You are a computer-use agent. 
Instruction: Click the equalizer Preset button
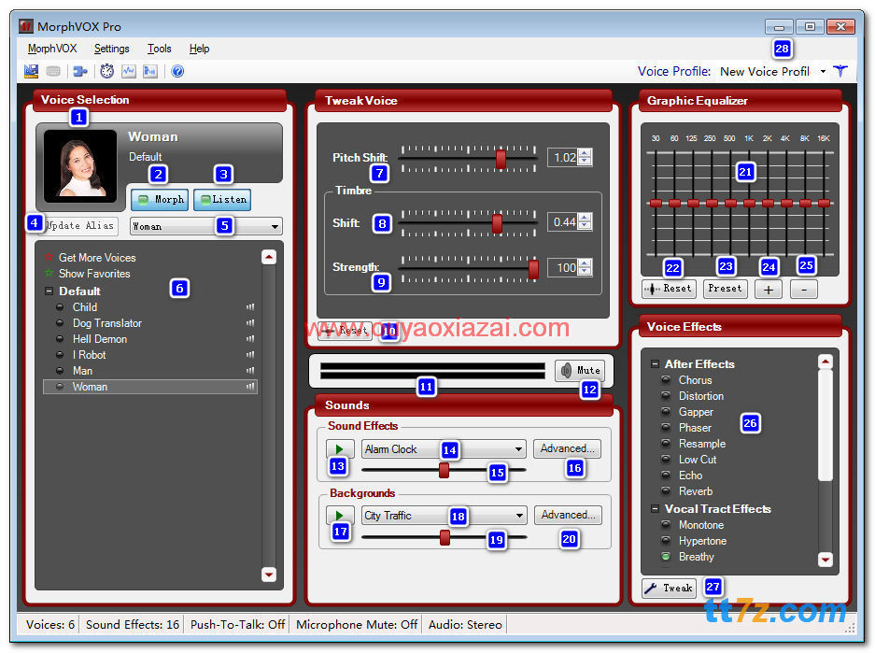point(725,289)
